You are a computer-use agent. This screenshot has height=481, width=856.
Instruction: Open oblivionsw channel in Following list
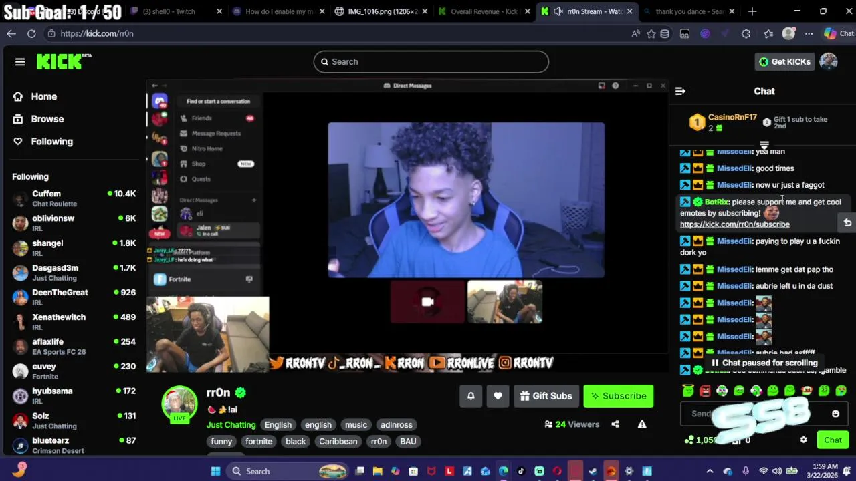74,223
